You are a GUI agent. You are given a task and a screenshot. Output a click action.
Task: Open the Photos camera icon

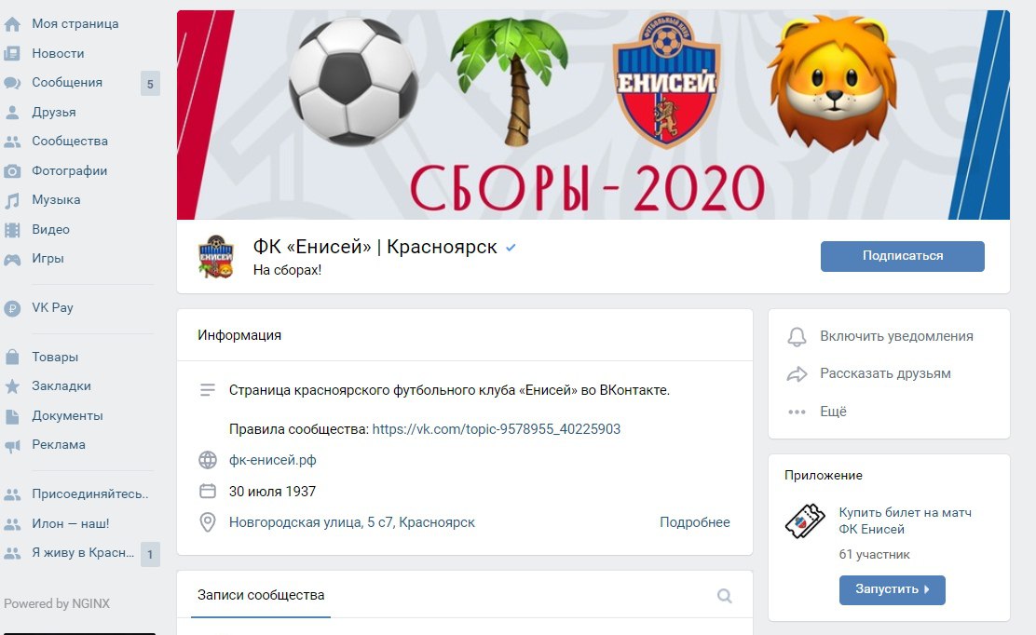click(12, 171)
